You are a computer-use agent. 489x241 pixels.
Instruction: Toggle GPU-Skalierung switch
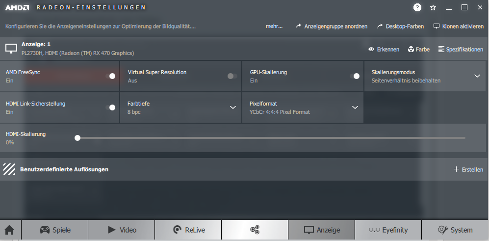click(x=354, y=76)
